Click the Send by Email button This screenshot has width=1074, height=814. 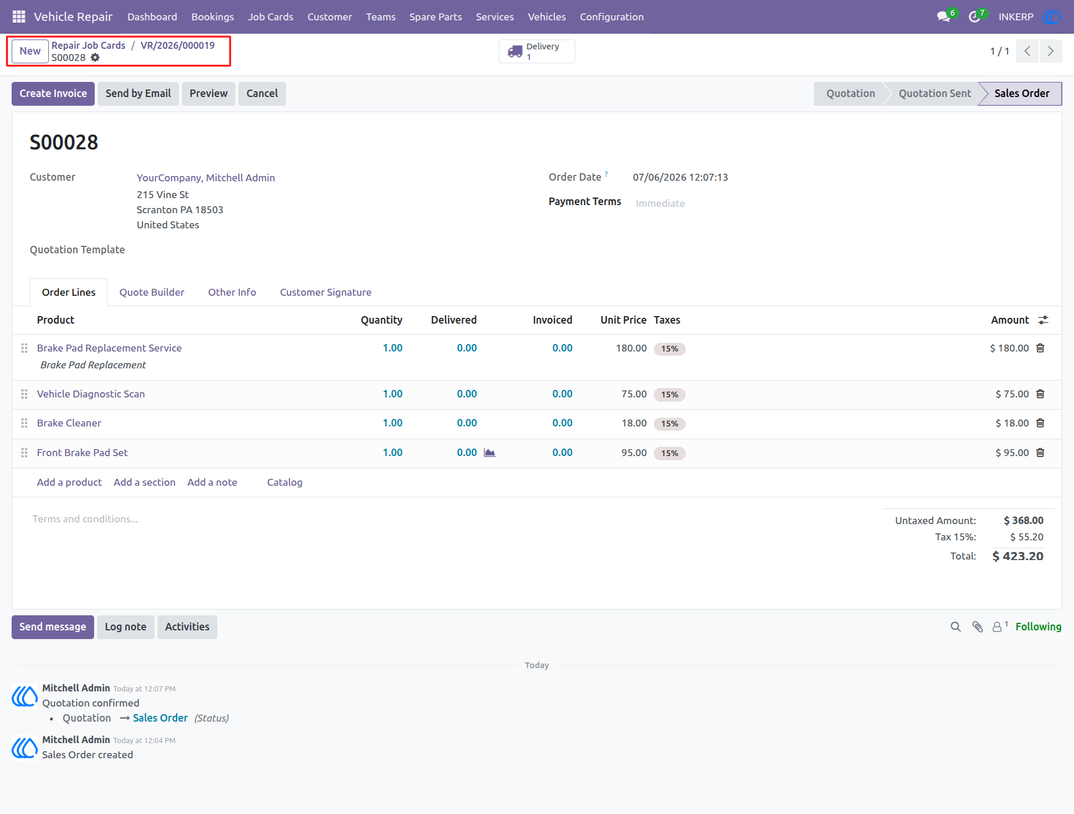pyautogui.click(x=138, y=94)
